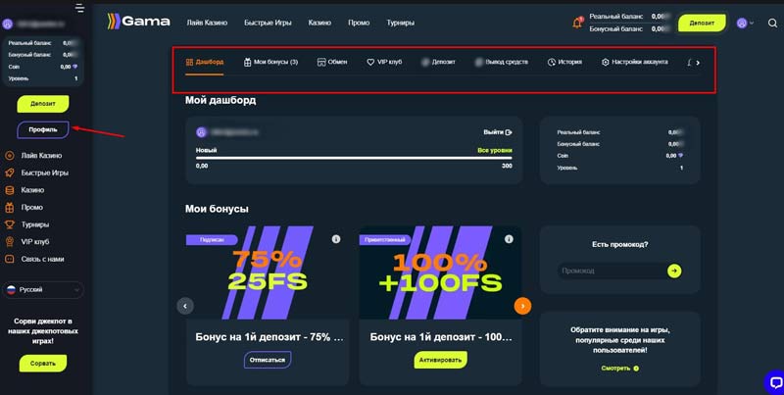Click the Отписаться button
784x395 pixels.
click(267, 360)
